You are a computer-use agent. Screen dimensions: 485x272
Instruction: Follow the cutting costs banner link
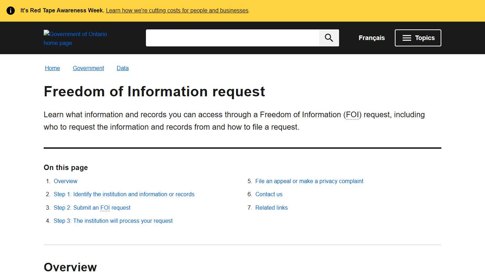[177, 10]
